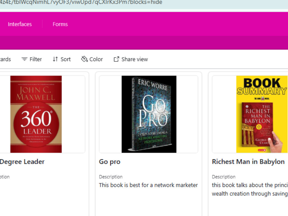Image resolution: width=288 pixels, height=216 pixels.
Task: Click the browser address bar URL
Action: click(x=81, y=2)
